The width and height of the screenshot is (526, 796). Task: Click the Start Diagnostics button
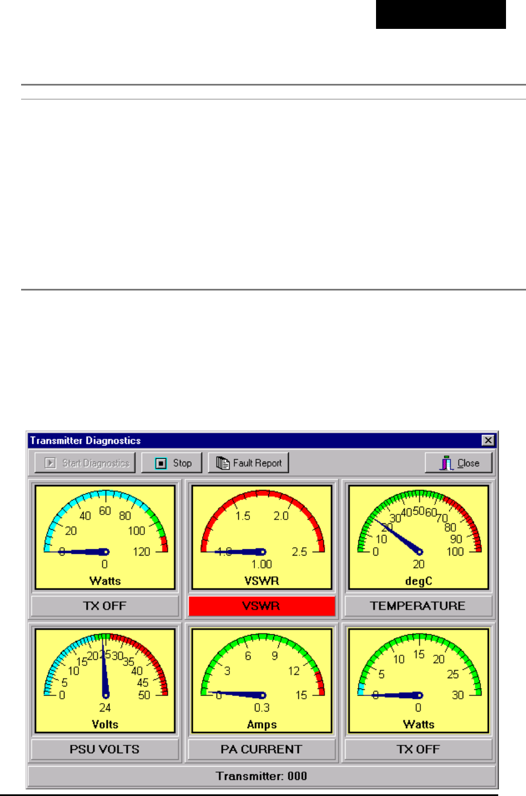tap(85, 463)
